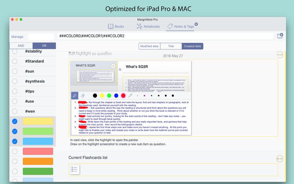294x184 pixels.
Task: Click the orange sidebar color swatch
Action: point(38,161)
